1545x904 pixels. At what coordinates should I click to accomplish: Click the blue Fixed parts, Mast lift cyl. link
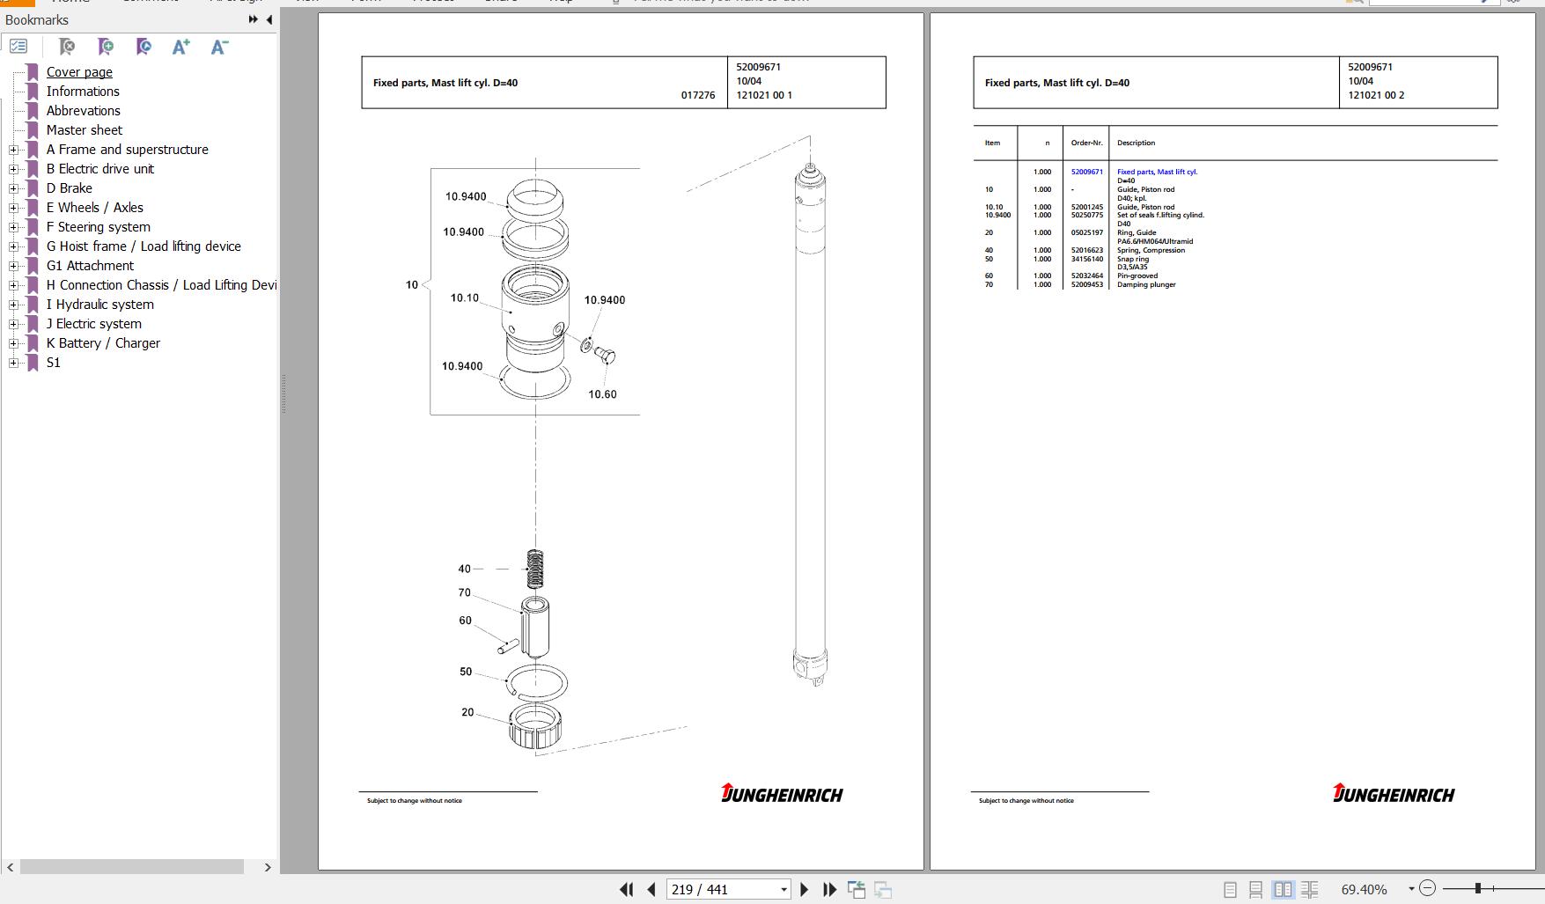(x=1157, y=172)
